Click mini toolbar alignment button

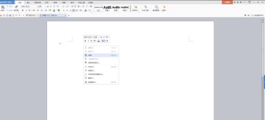click(x=103, y=41)
